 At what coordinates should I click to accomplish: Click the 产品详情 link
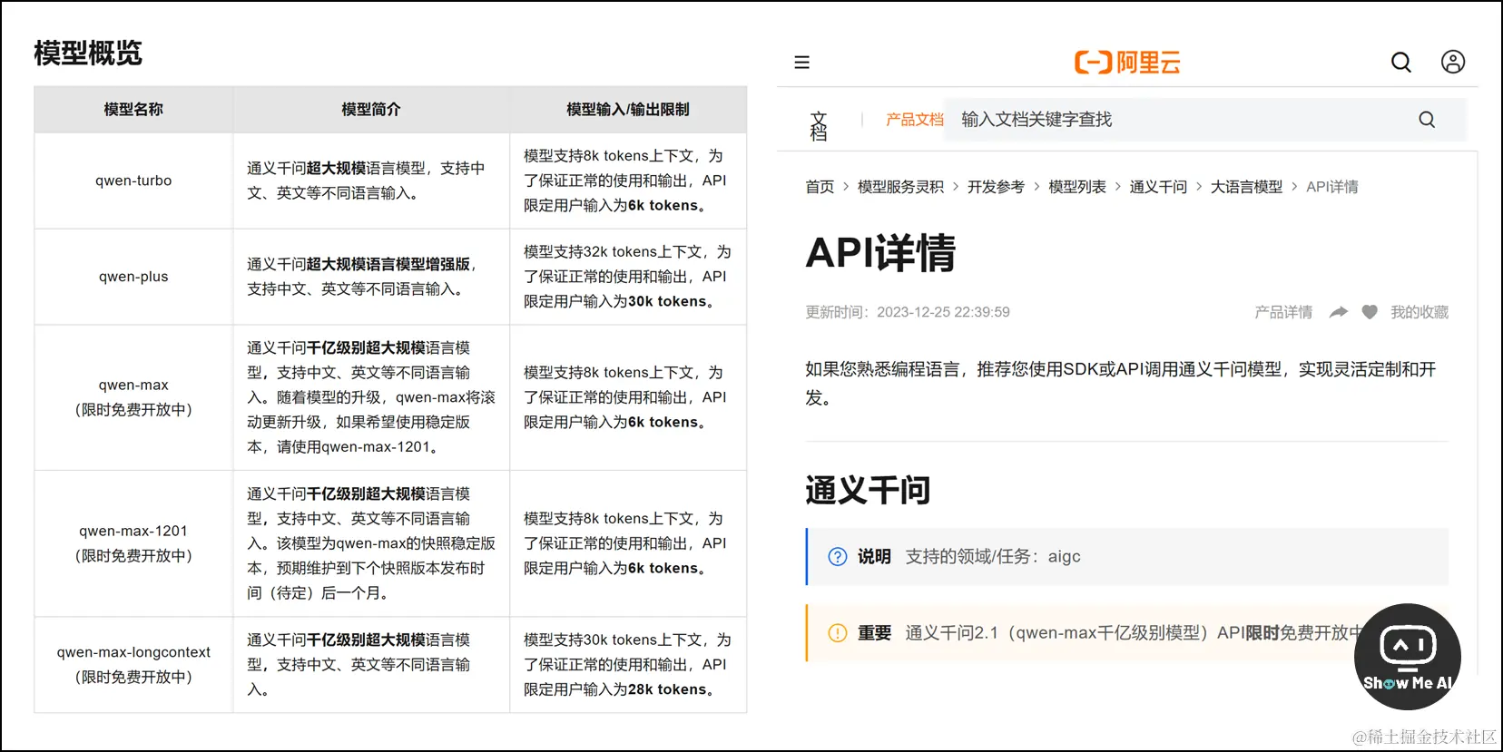point(1283,312)
